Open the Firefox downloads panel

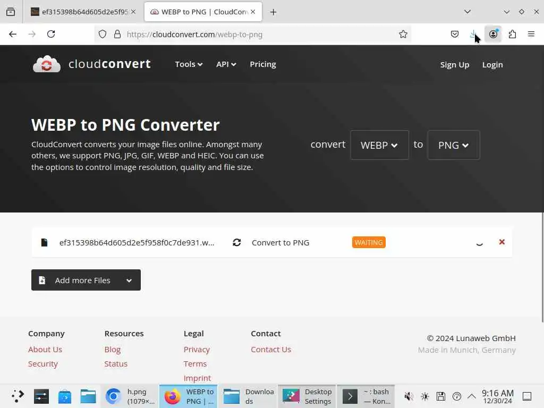473,34
